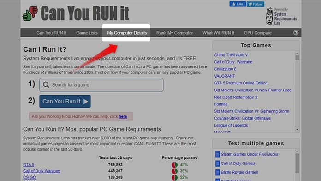The width and height of the screenshot is (321, 181).
Task: Open help via the question mark icon
Action: click(x=296, y=33)
